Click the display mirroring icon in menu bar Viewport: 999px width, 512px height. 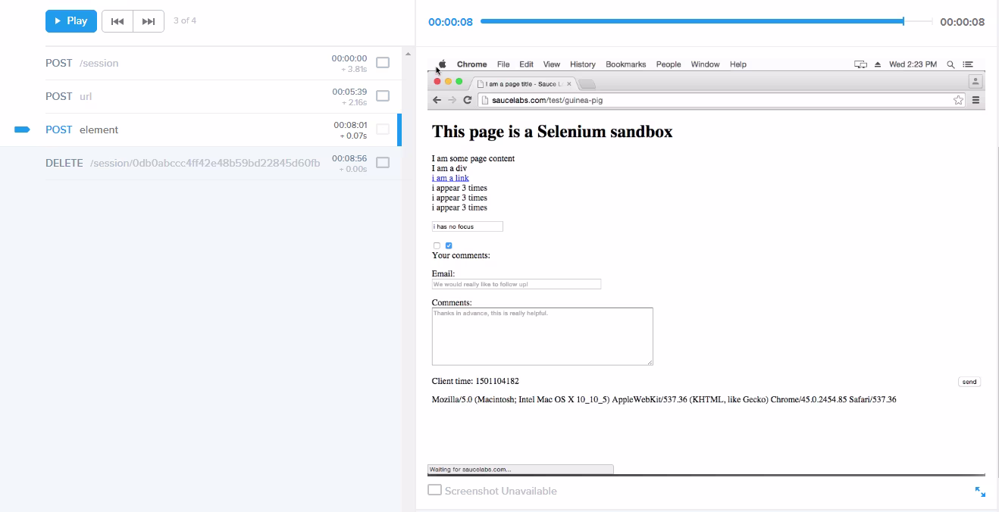point(860,64)
